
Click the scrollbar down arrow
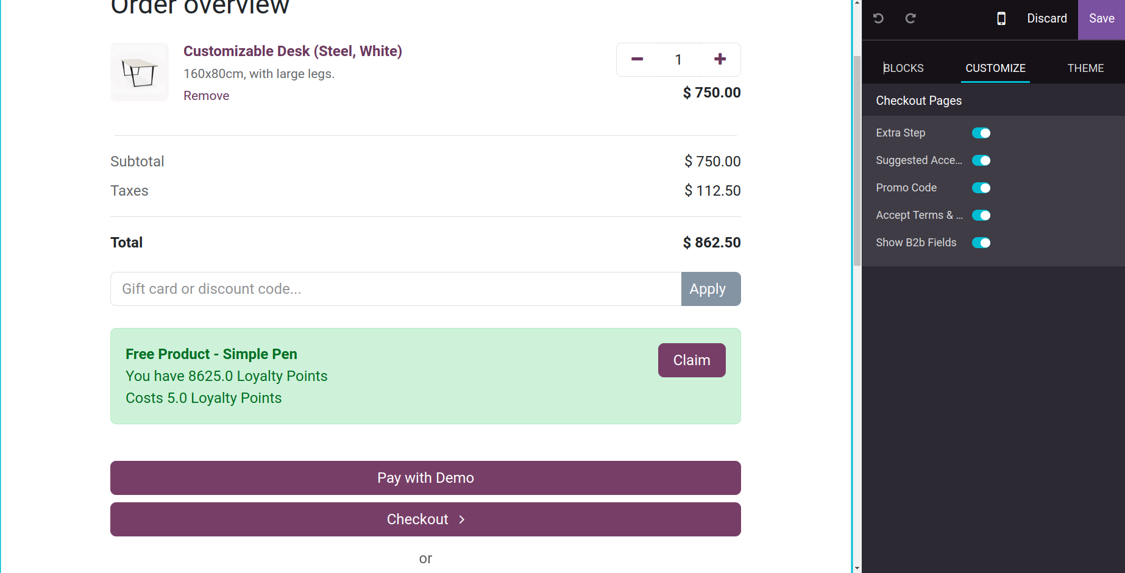pos(857,568)
